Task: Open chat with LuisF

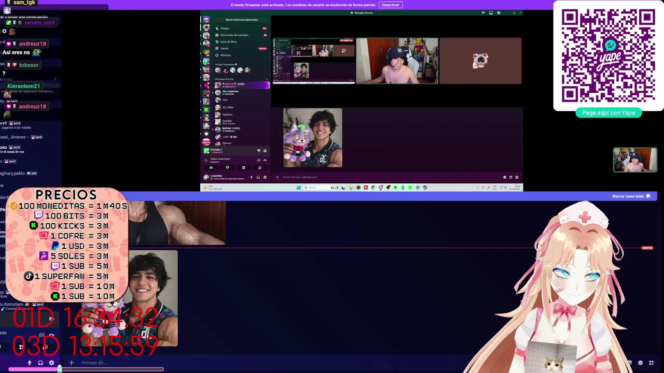Action: pyautogui.click(x=242, y=137)
